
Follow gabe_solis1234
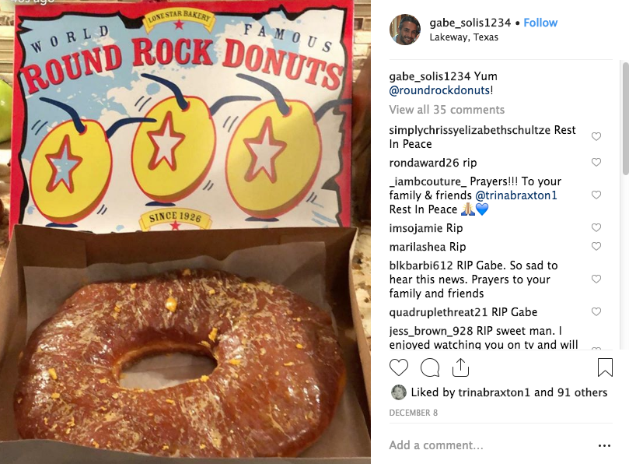click(540, 23)
